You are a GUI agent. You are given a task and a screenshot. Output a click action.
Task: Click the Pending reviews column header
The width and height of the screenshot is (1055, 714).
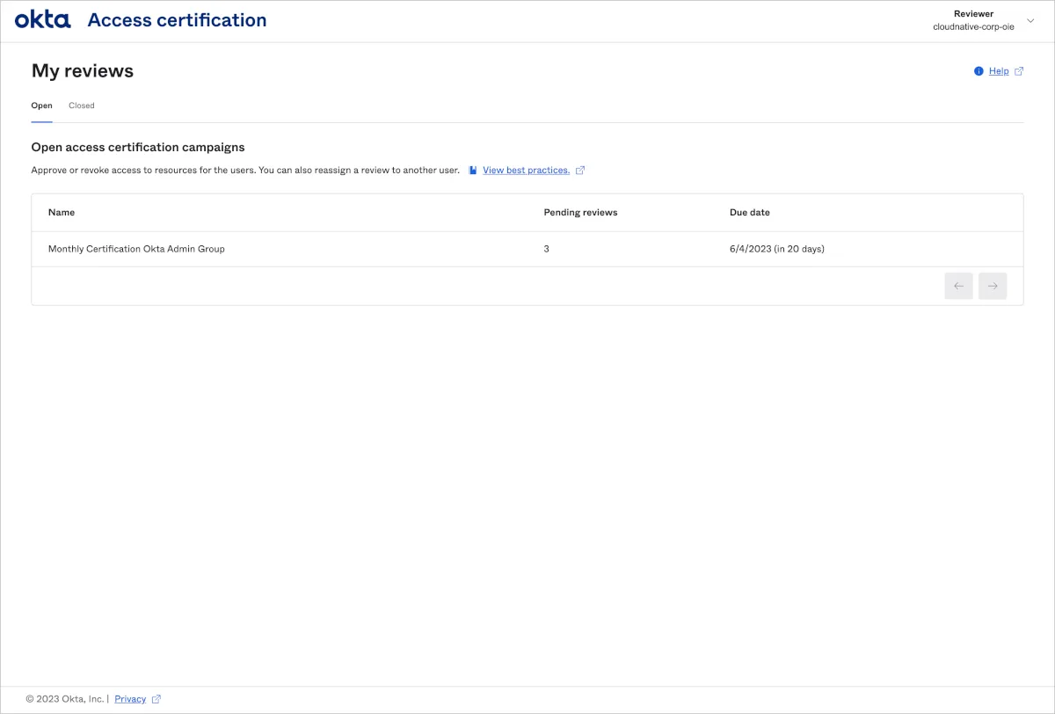tap(580, 213)
